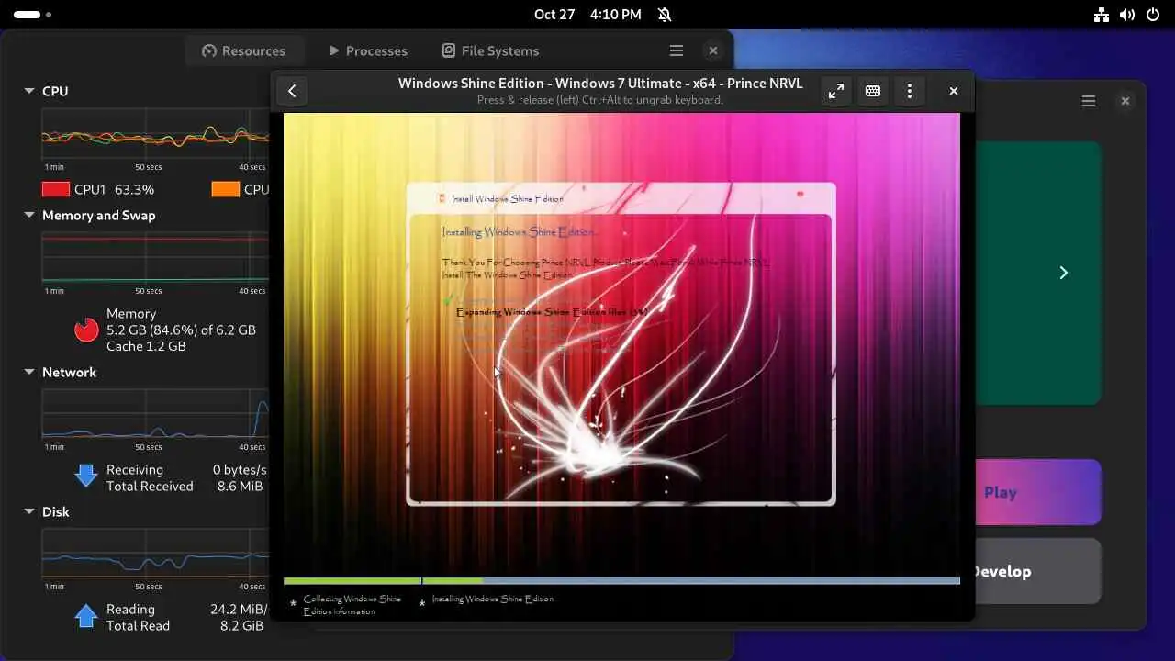Toggle fullscreen in the Boxes window
The width and height of the screenshot is (1175, 661).
(x=836, y=91)
